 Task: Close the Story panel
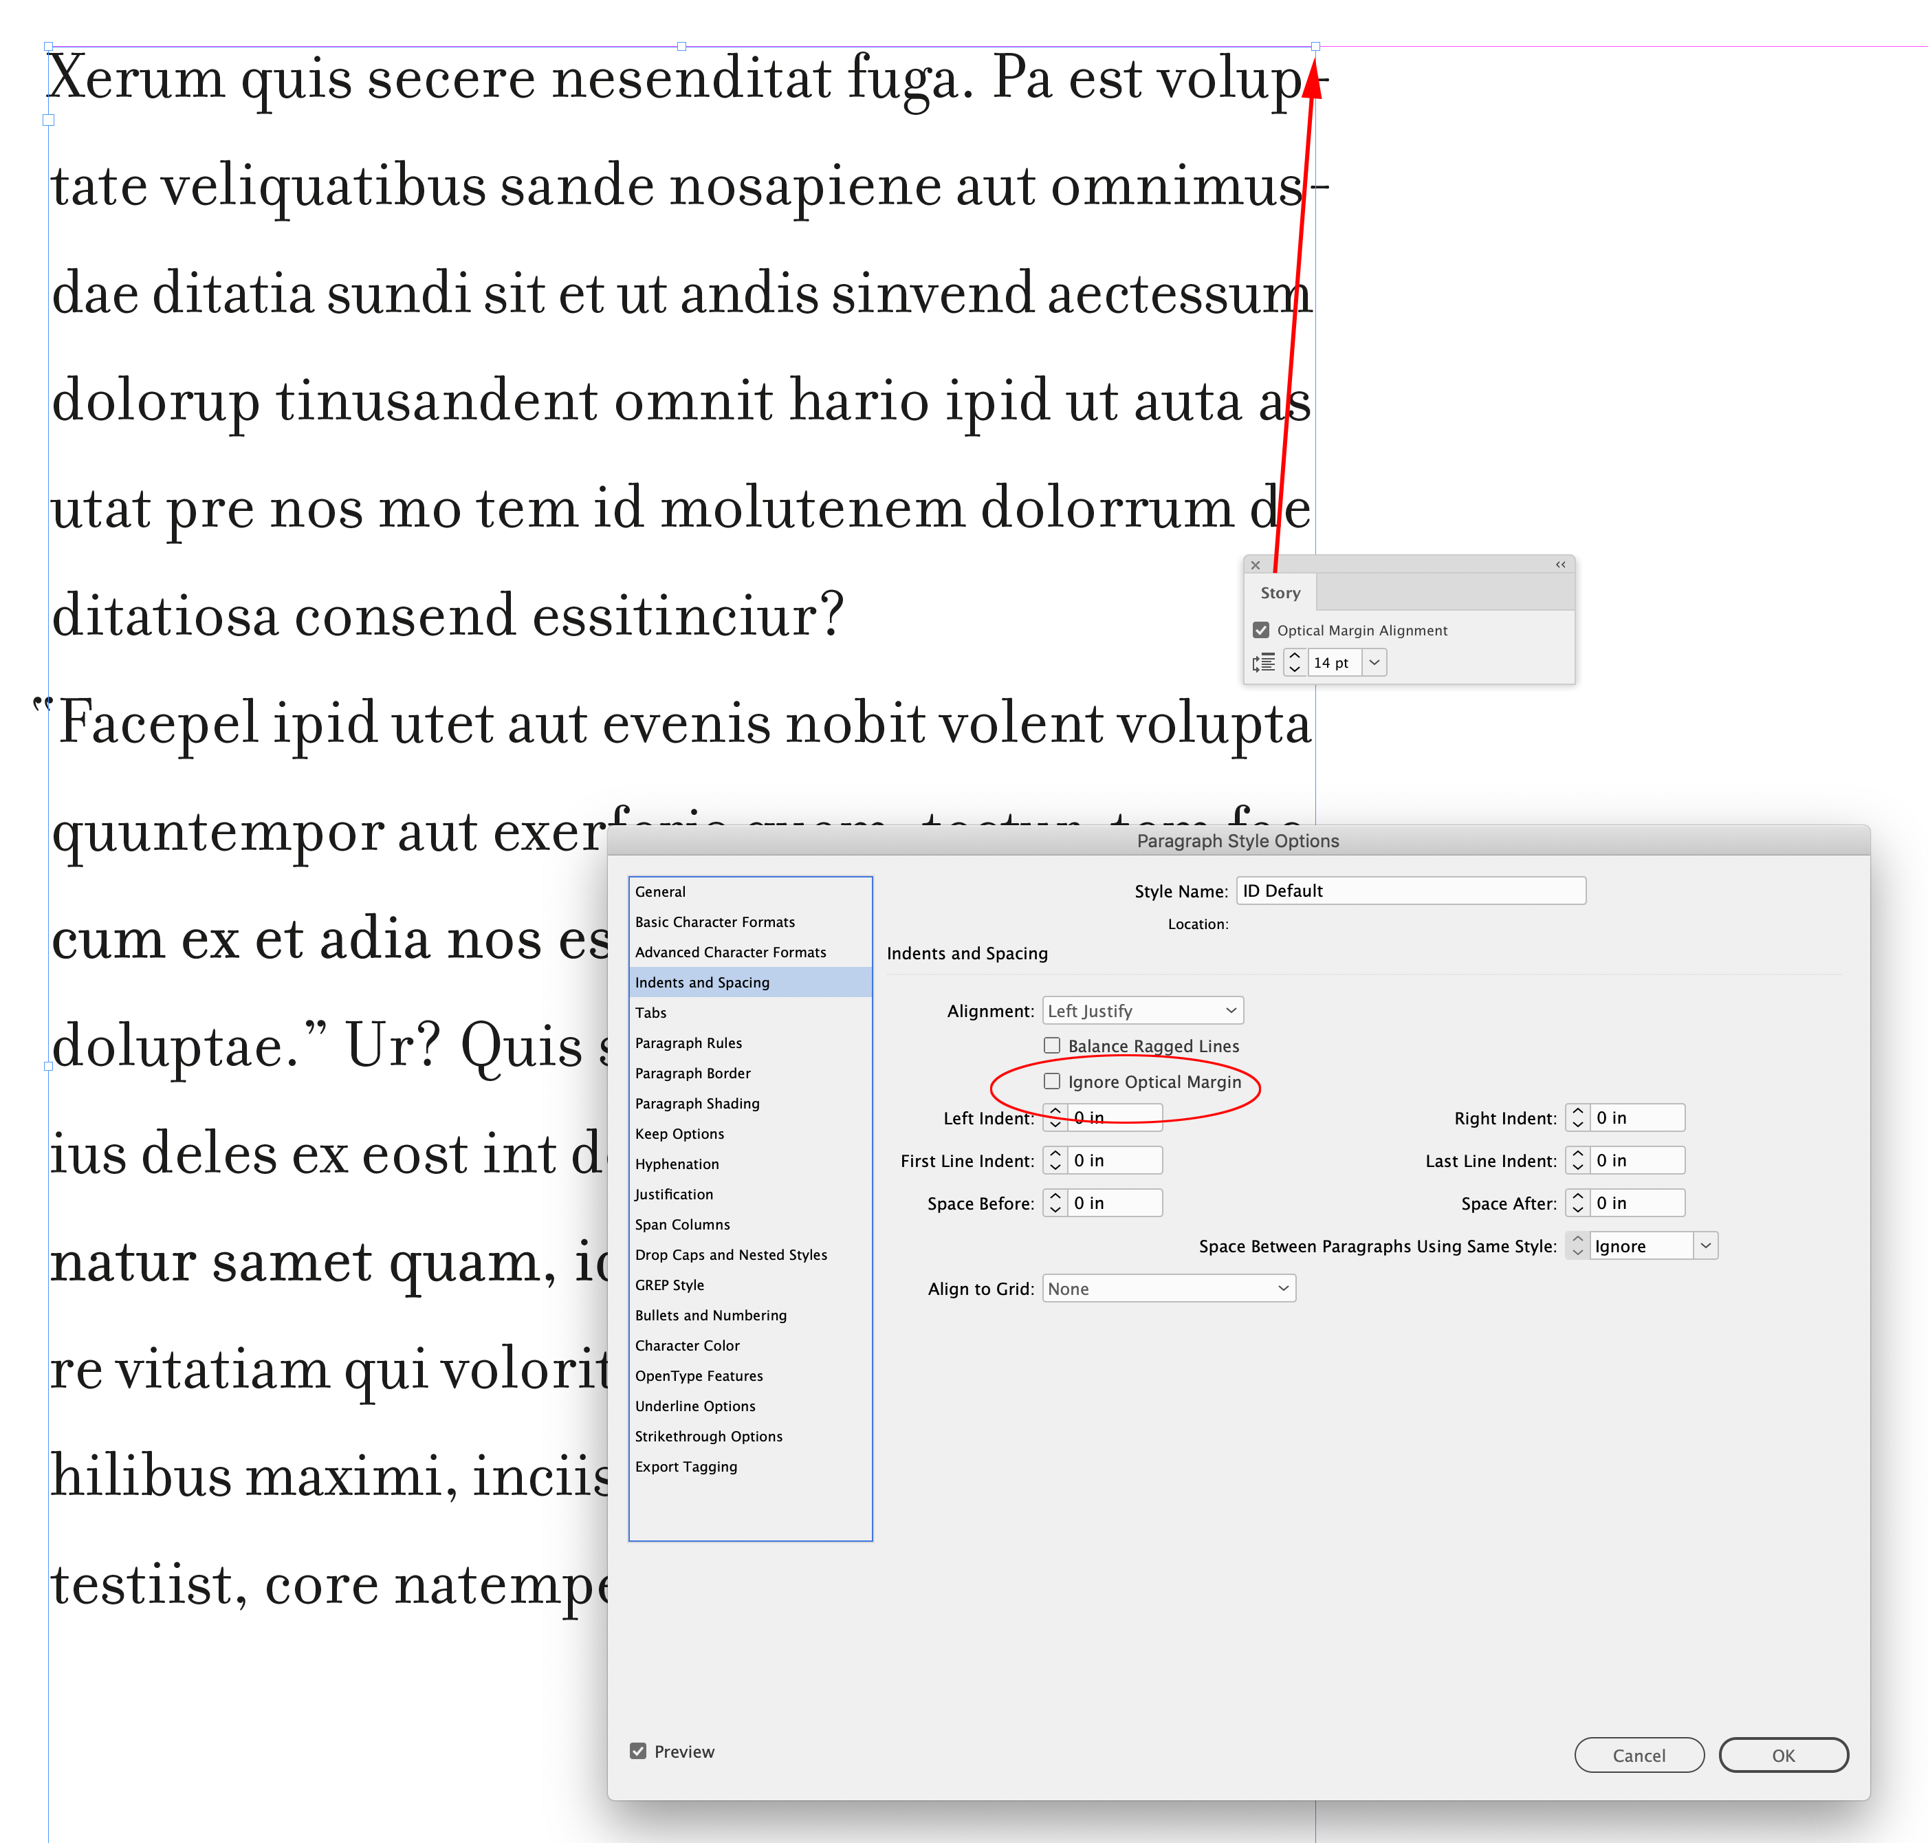[1256, 565]
